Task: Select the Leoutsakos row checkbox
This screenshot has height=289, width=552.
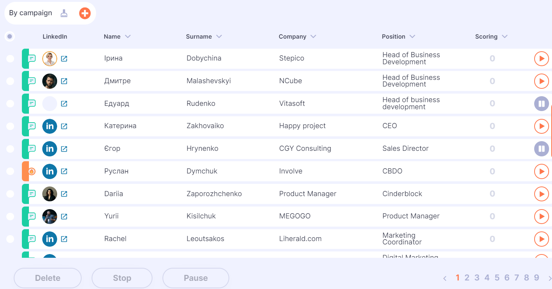Action: point(10,239)
